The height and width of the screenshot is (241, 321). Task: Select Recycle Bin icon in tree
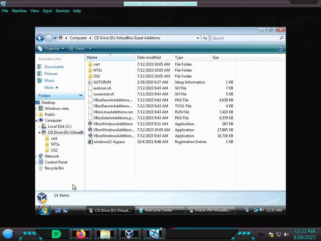coord(41,168)
